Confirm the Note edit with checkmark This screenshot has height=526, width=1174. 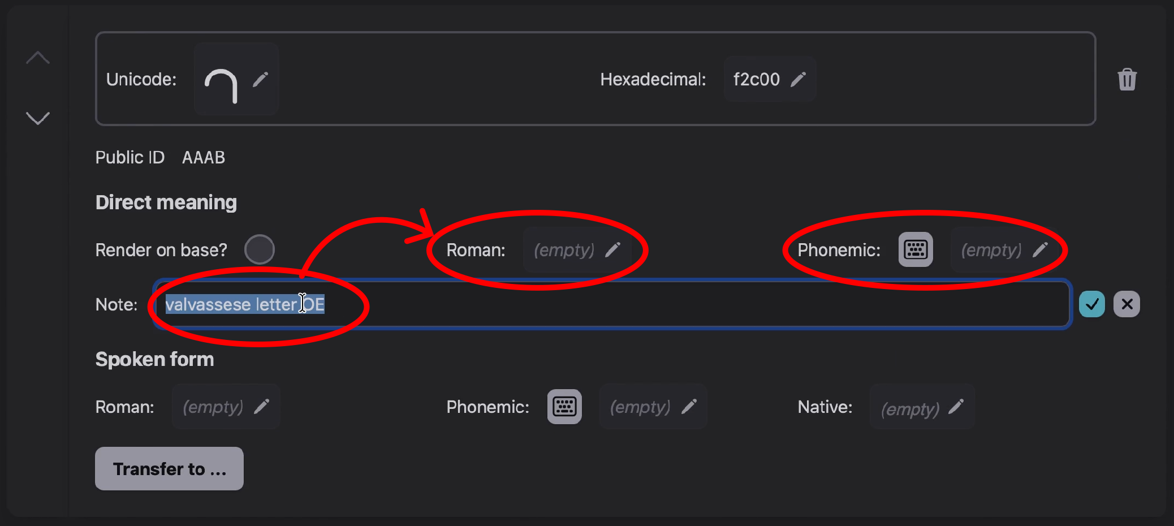pyautogui.click(x=1092, y=304)
